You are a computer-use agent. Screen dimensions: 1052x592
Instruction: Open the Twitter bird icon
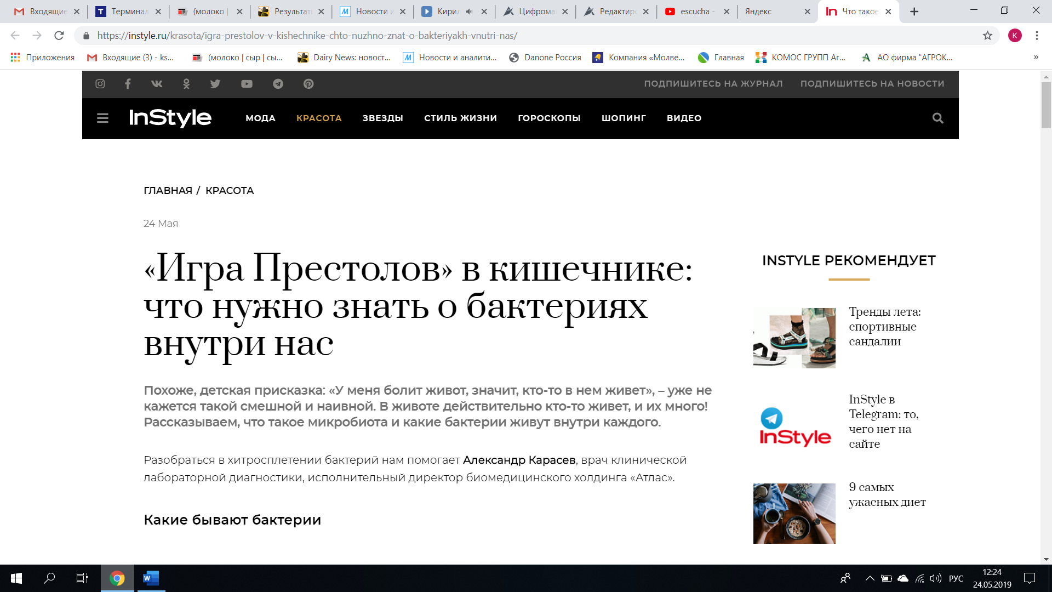[x=215, y=84]
